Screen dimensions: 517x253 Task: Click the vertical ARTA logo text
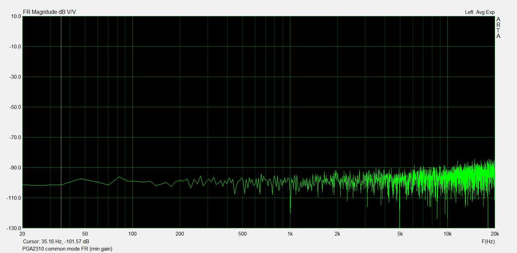(498, 27)
